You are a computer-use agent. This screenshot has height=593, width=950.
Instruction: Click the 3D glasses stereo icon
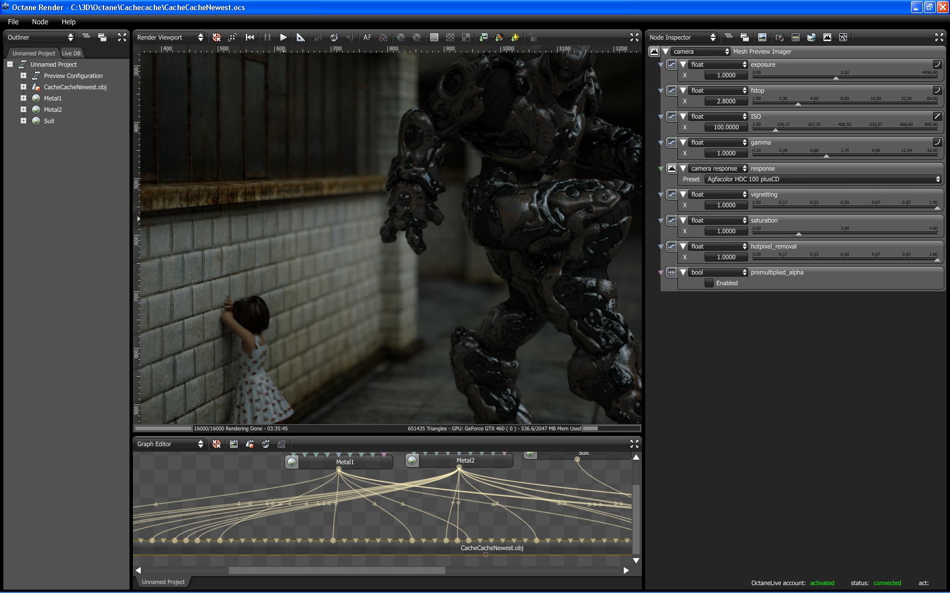[383, 37]
